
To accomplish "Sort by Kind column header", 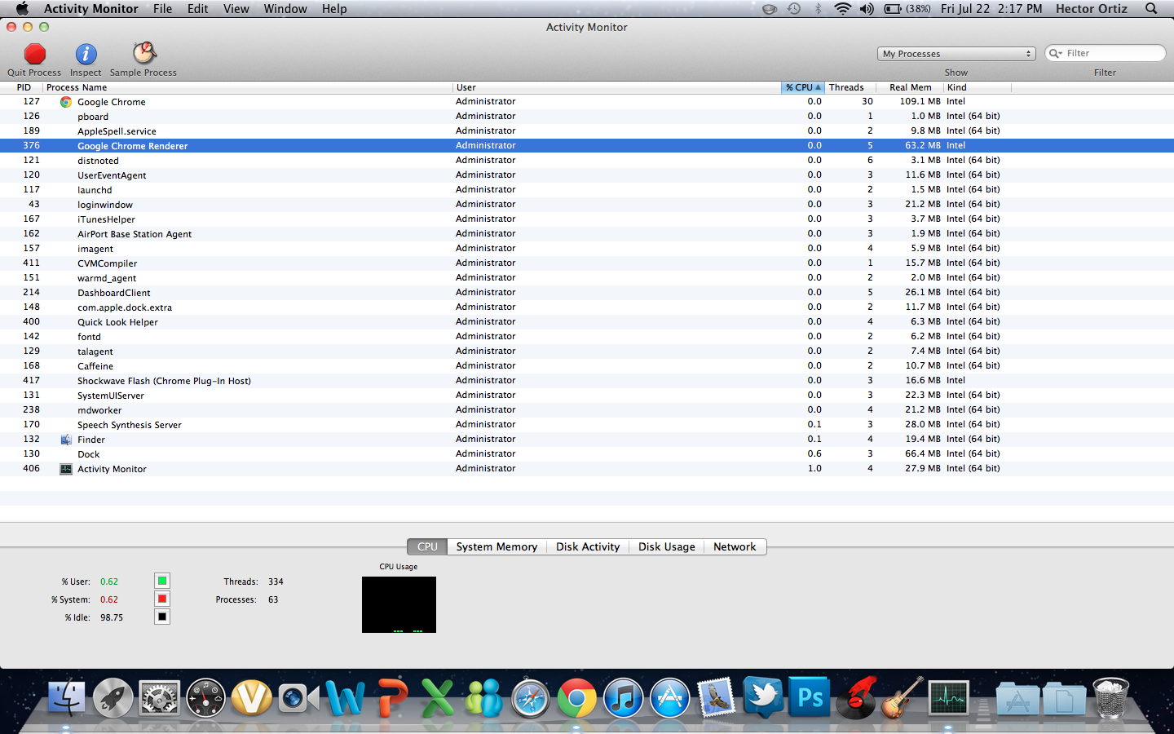I will click(x=977, y=87).
